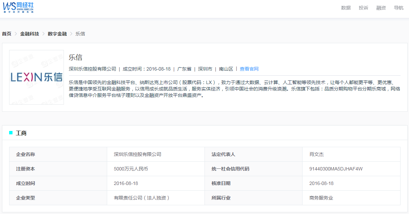Select the 广东省 location text
The height and width of the screenshot is (214, 409).
(184, 69)
